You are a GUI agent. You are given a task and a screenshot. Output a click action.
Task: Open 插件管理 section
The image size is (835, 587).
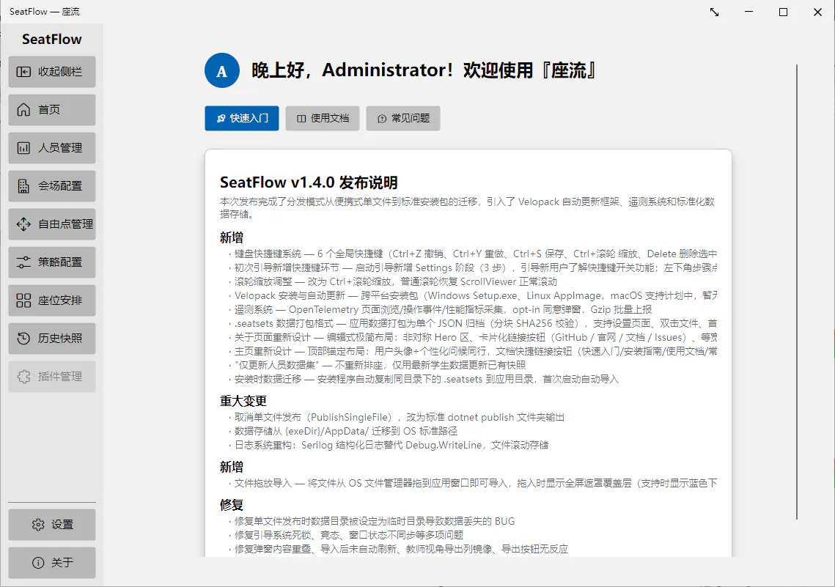pyautogui.click(x=52, y=377)
